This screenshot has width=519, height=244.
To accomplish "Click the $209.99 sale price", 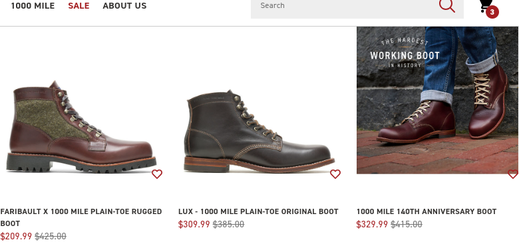I will pyautogui.click(x=16, y=237).
